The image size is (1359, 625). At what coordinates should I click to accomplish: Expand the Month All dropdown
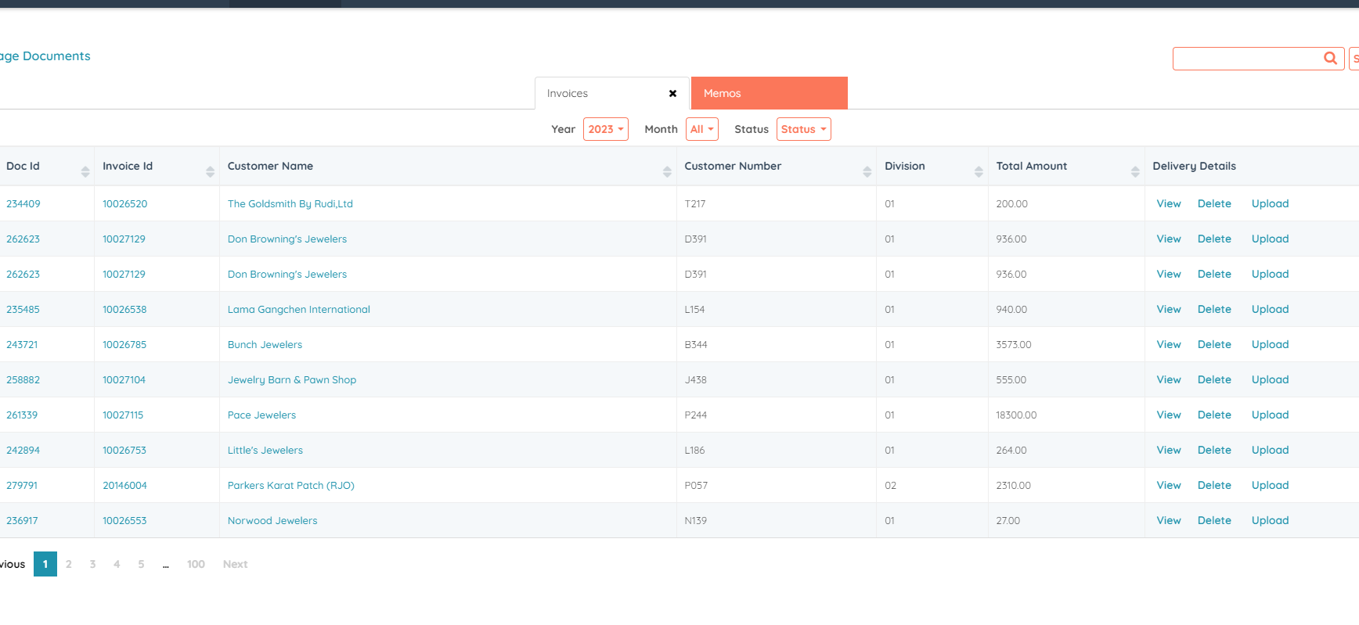701,130
